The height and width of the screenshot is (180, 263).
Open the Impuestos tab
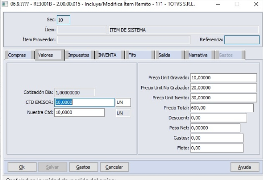coord(80,55)
